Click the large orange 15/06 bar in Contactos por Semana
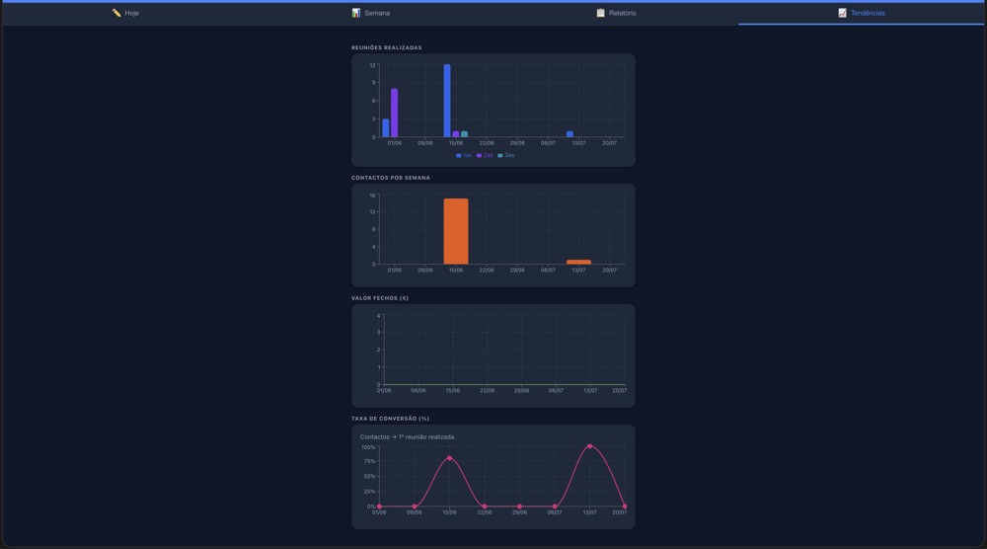Viewport: 987px width, 549px height. click(x=456, y=231)
